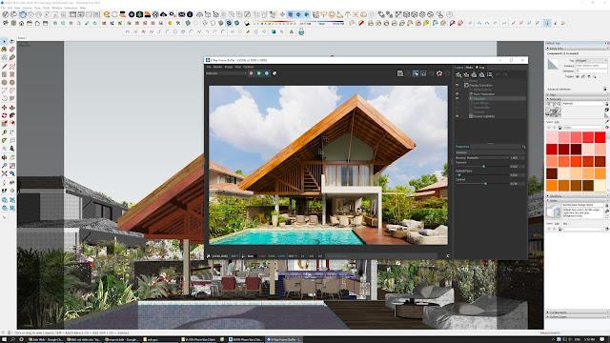Open the SketchUp Extensions menu
The image size is (610, 343).
(71, 8)
